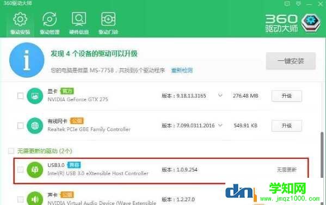This screenshot has height=205, width=326.
Task: Check the 声卡 NVIDIA Virtual Audio checkbox
Action: click(x=20, y=200)
